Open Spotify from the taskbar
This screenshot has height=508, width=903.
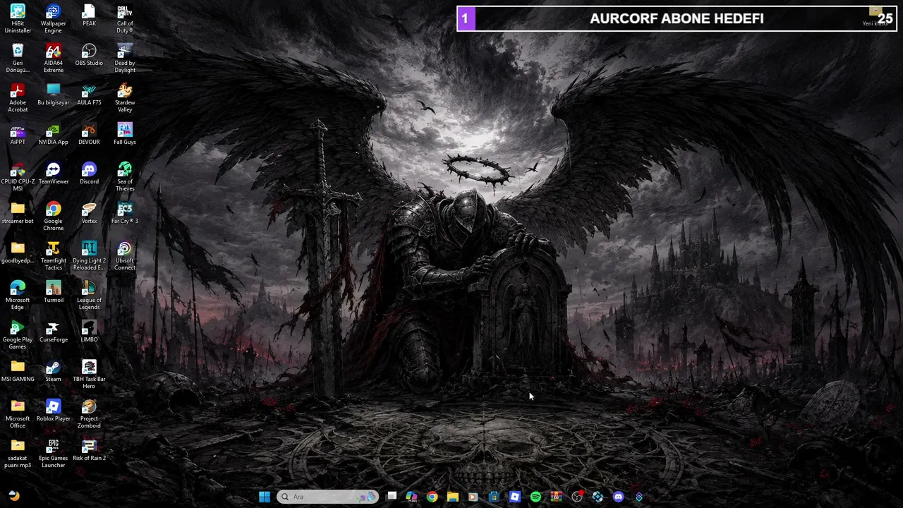tap(535, 497)
